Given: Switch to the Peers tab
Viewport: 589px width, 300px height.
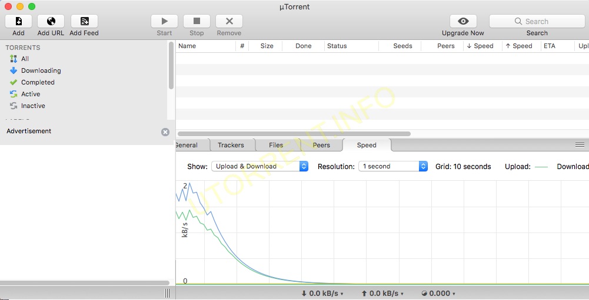Looking at the screenshot, I should click(321, 145).
